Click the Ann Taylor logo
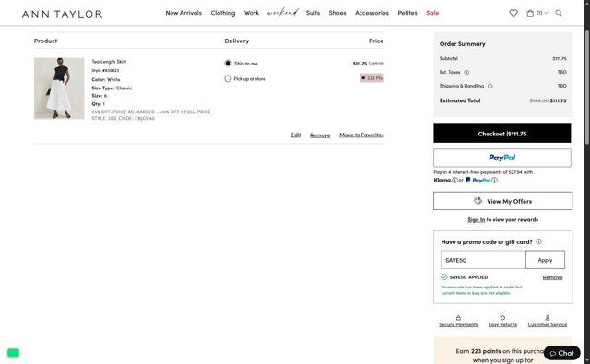 (62, 14)
